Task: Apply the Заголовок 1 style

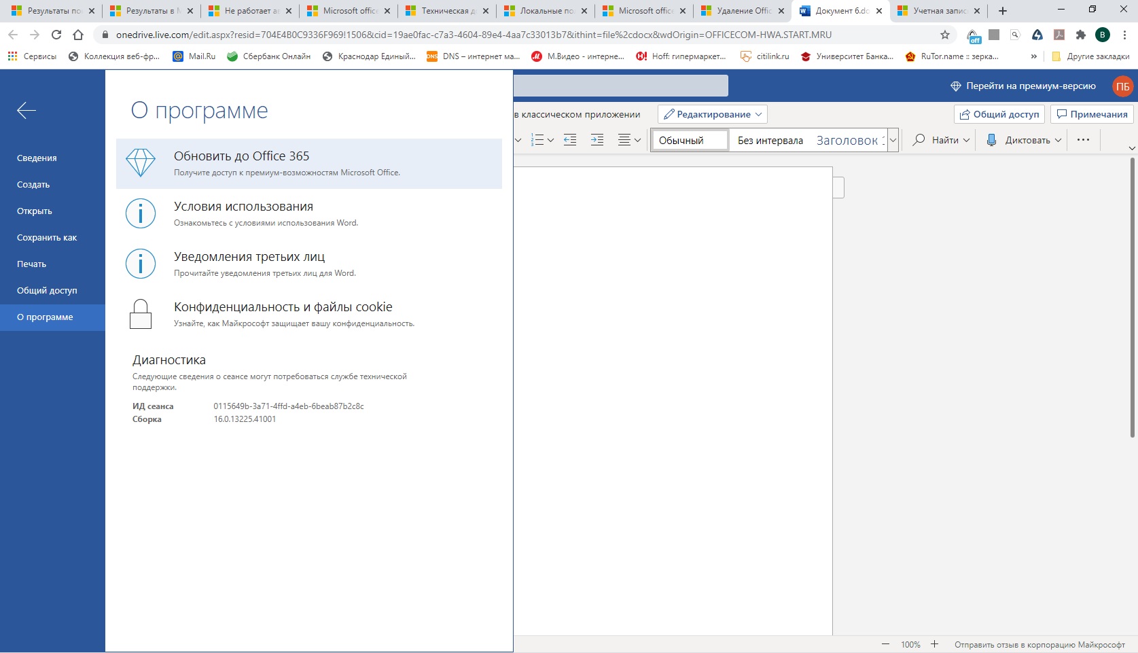Action: click(x=851, y=140)
